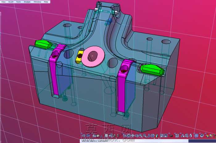
Task: Select the right green pin on the model
Action: click(152, 70)
